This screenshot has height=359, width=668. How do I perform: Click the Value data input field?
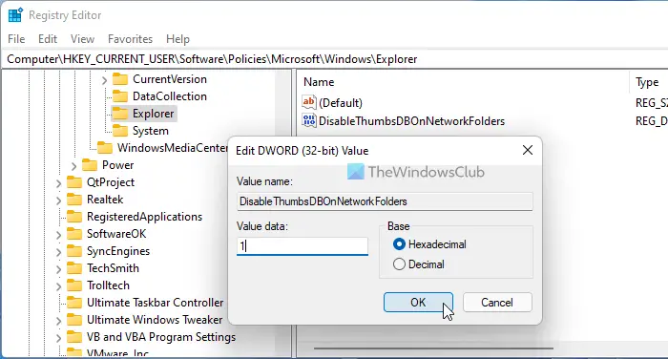point(303,246)
